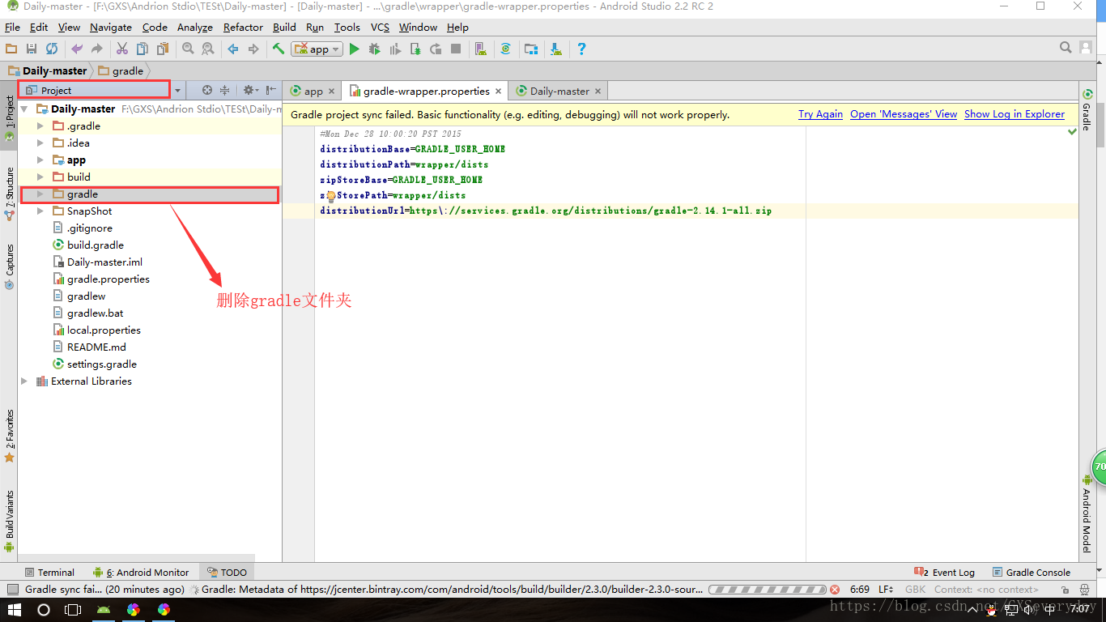Click Hide panel icon in Project header
Viewport: 1106px width, 622px height.
(271, 91)
